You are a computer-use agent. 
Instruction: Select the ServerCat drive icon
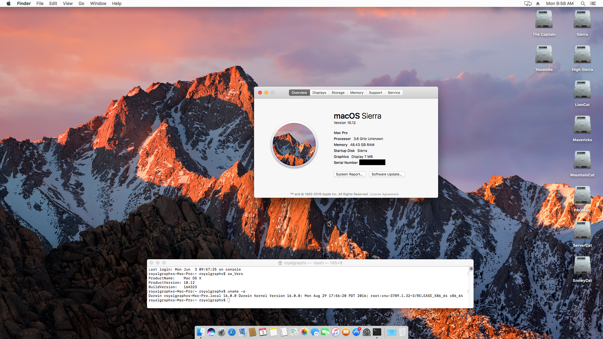click(x=582, y=230)
